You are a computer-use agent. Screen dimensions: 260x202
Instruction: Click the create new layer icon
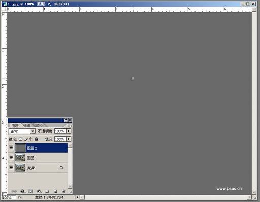pyautogui.click(x=55, y=191)
